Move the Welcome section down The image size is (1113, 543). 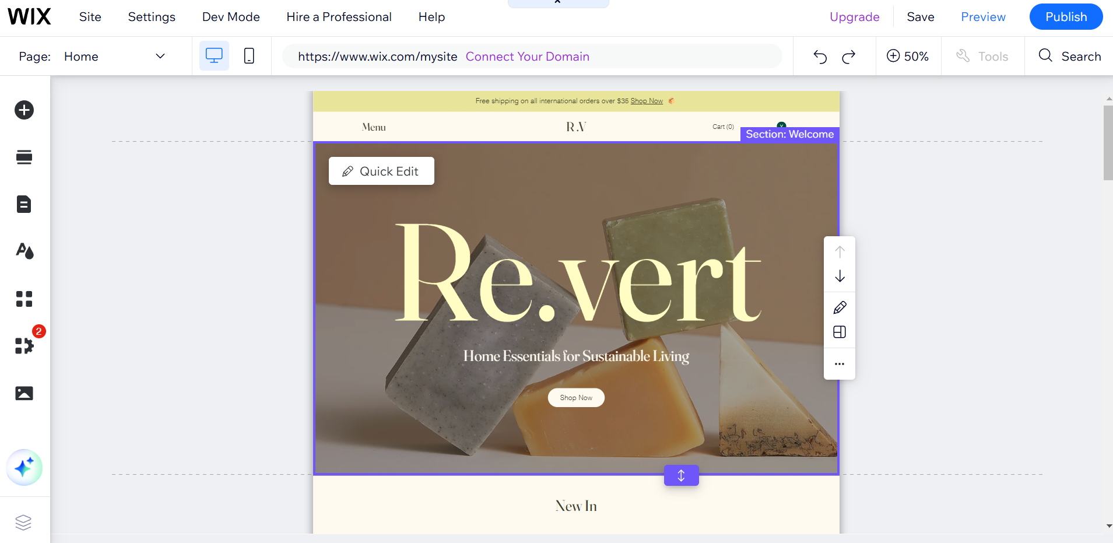coord(840,276)
